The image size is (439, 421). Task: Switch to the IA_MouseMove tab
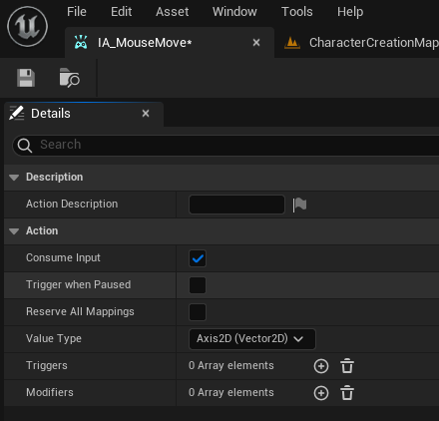(x=170, y=43)
